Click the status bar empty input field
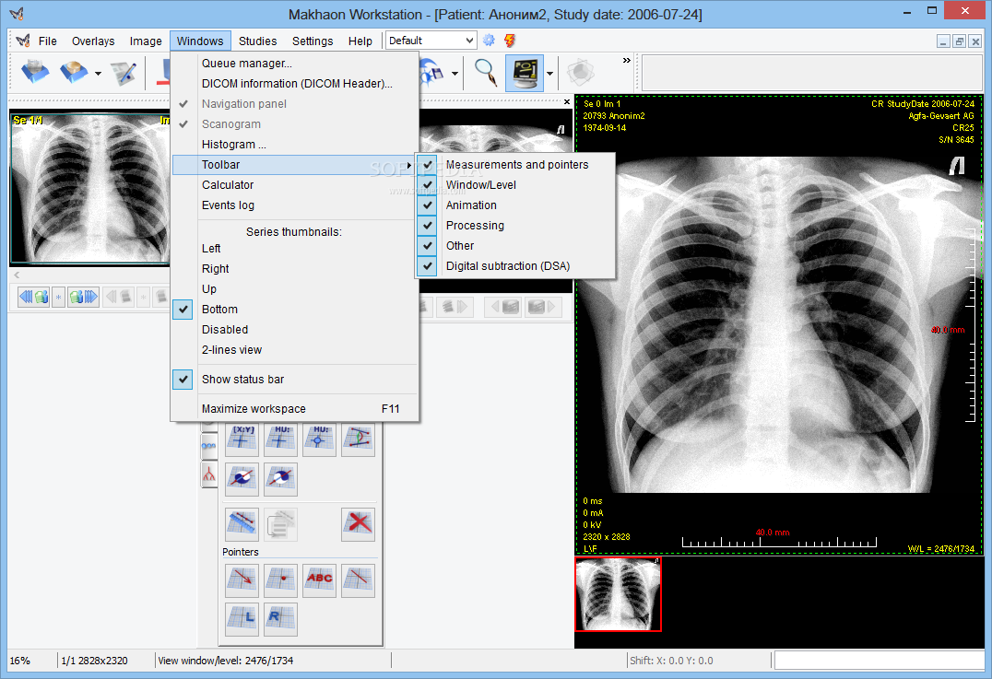Viewport: 992px width, 679px height. (880, 661)
